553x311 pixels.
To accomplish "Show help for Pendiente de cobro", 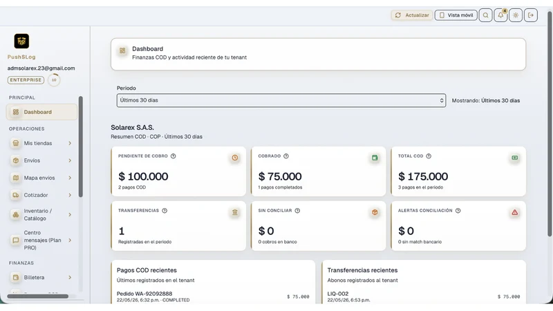I will [x=174, y=156].
